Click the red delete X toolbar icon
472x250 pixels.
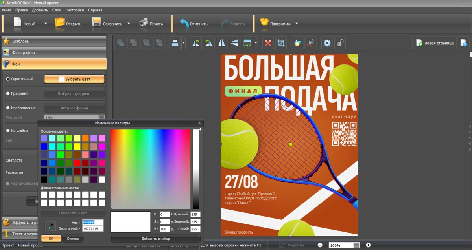point(268,43)
